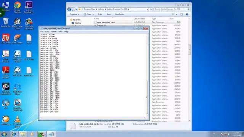Image resolution: width=244 pixels, height=137 pixels.
Task: Open the Notepad File menu
Action: [x=42, y=32]
